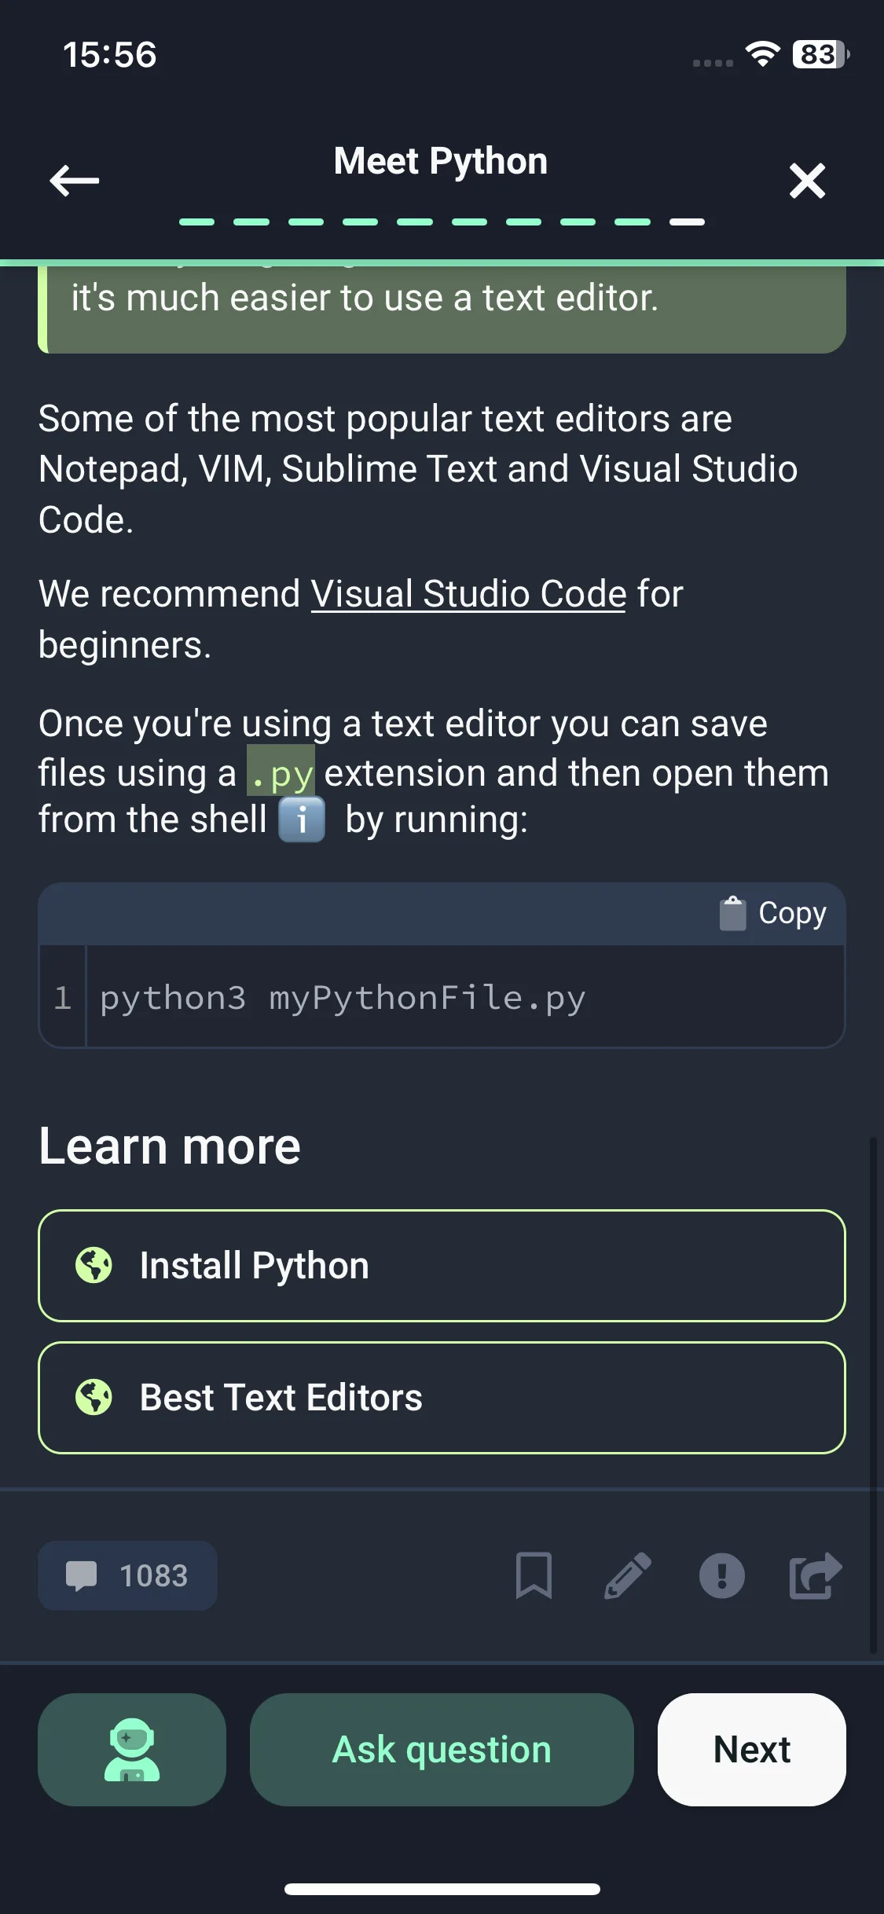Open the Visual Studio Code link
This screenshot has height=1914, width=884.
pos(469,594)
